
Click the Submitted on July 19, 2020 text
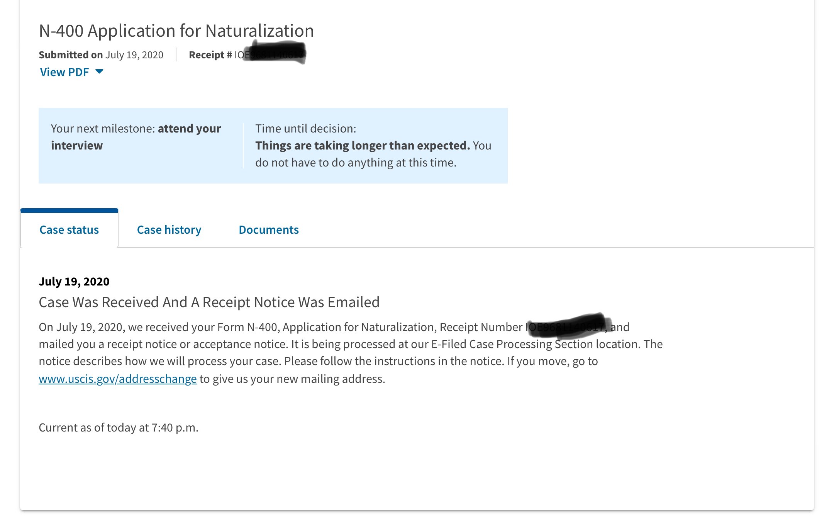point(101,55)
